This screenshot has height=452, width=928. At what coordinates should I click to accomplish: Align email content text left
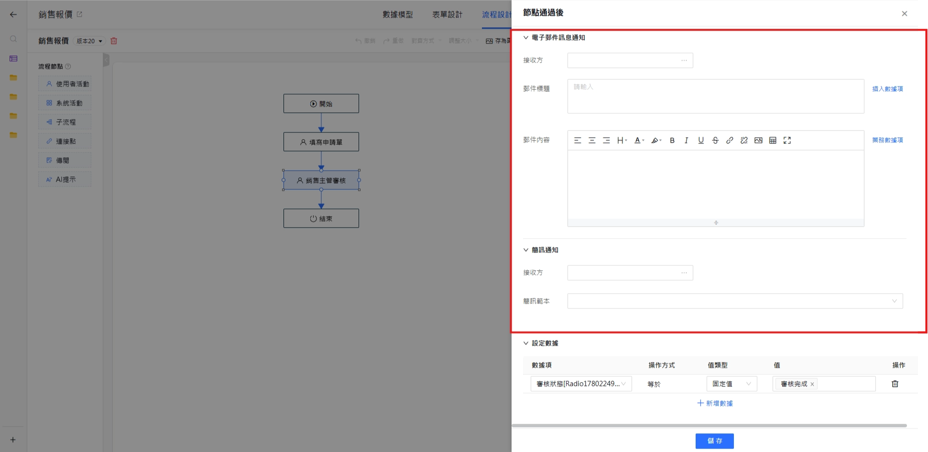click(x=578, y=140)
